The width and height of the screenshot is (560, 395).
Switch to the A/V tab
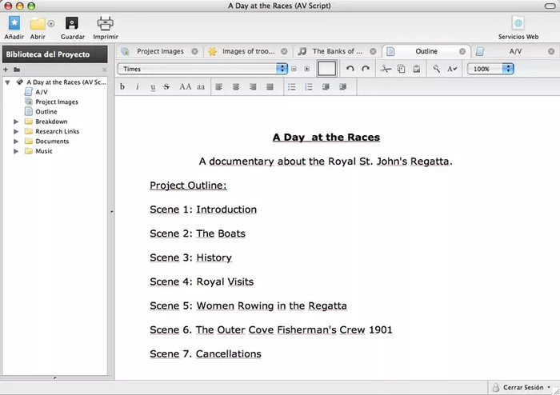tap(515, 51)
